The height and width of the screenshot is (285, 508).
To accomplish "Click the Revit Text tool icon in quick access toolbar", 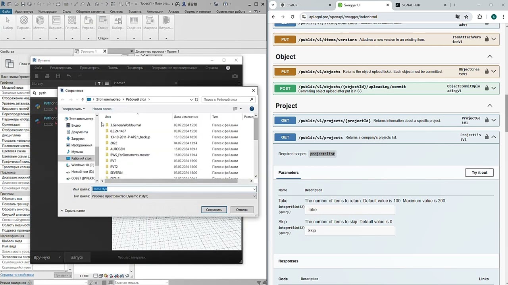I will [89, 4].
